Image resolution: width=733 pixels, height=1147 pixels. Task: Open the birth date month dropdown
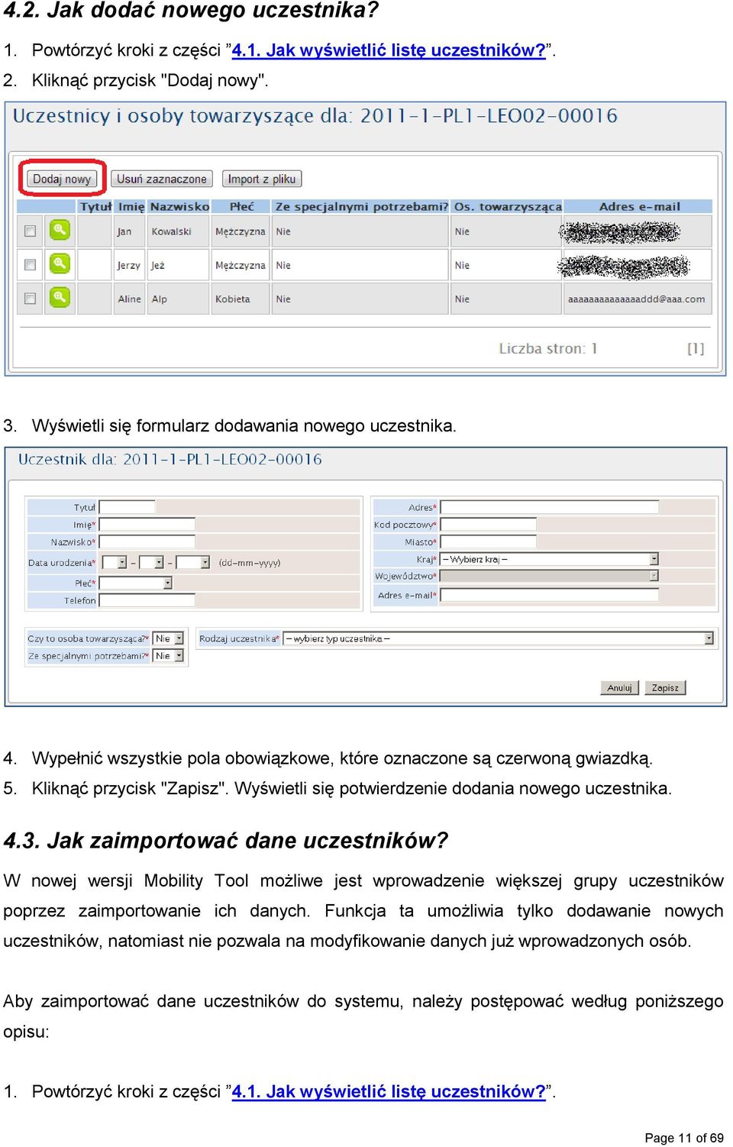pos(151,562)
